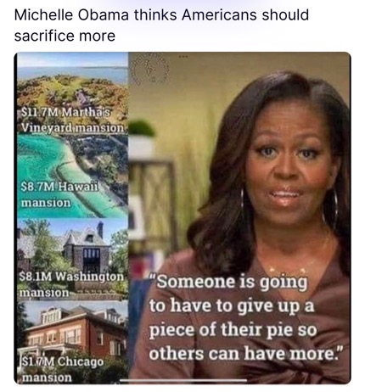Open the post title about Michelle Obama
This screenshot has height=392, width=365.
coord(161,25)
